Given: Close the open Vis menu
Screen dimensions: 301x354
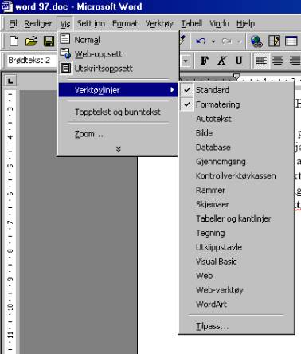Looking at the screenshot, I should coord(65,24).
